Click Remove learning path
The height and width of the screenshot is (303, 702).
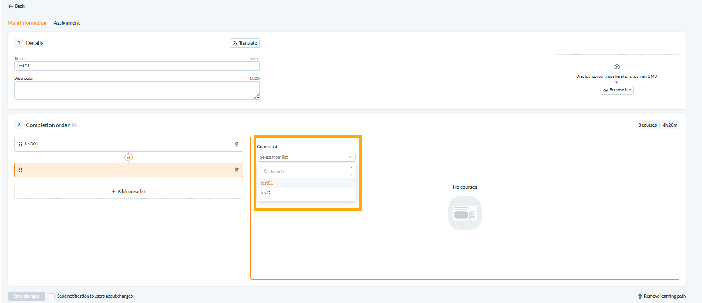[x=662, y=296]
